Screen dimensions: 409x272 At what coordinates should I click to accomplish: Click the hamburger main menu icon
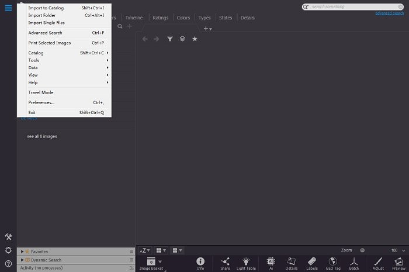pos(8,8)
